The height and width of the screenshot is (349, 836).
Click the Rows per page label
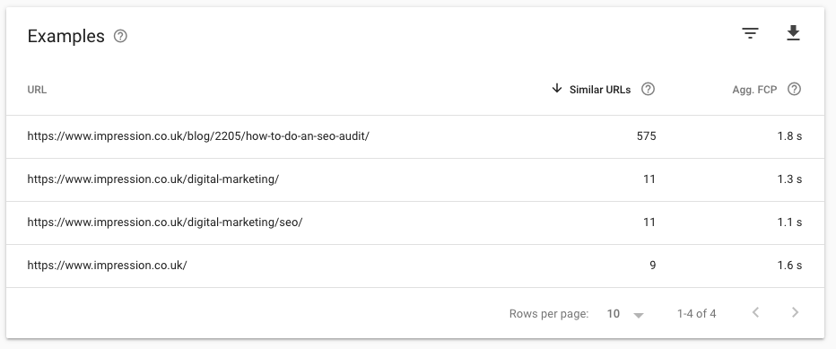(x=549, y=314)
